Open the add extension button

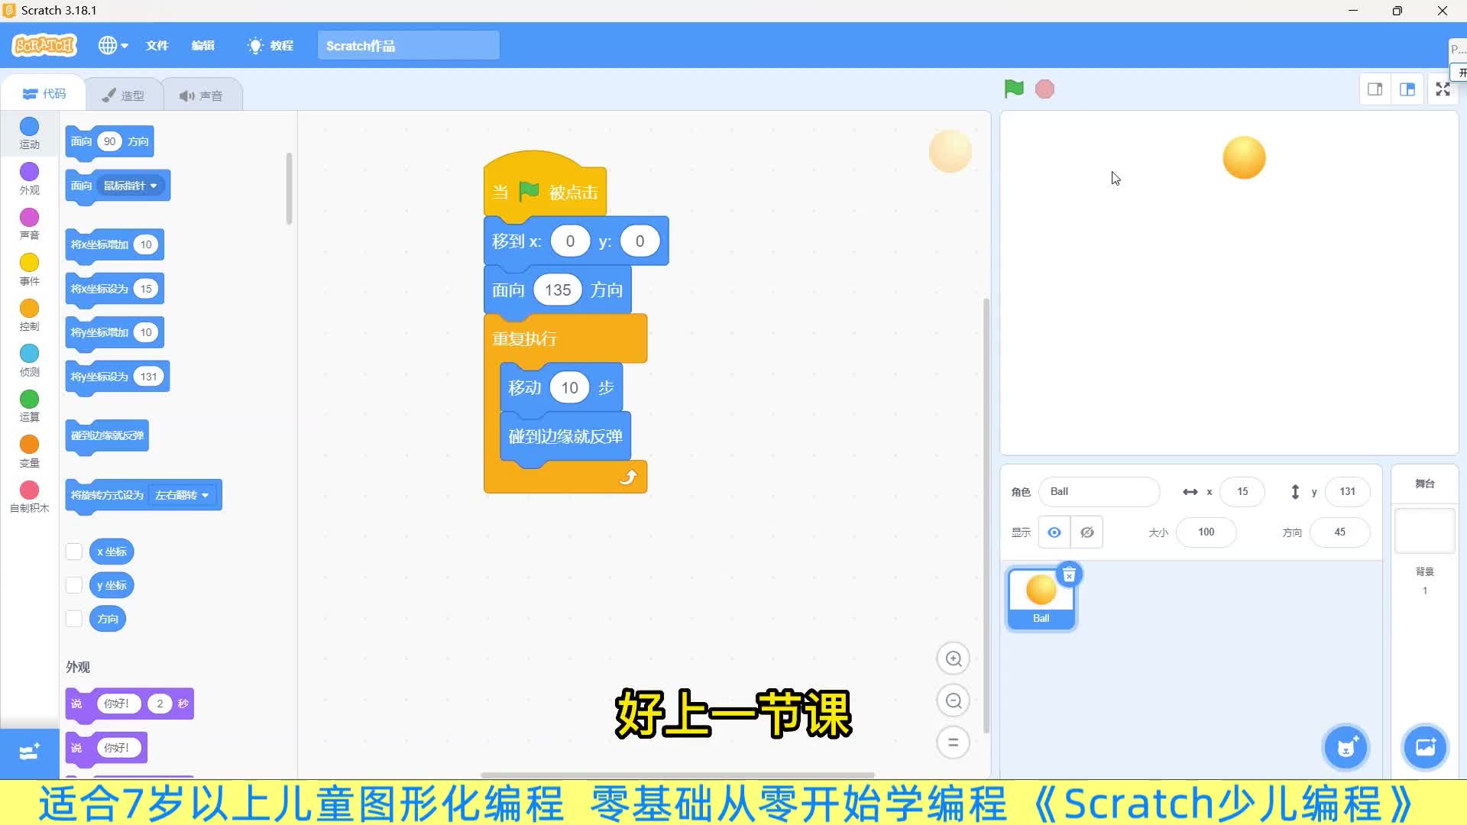point(29,752)
